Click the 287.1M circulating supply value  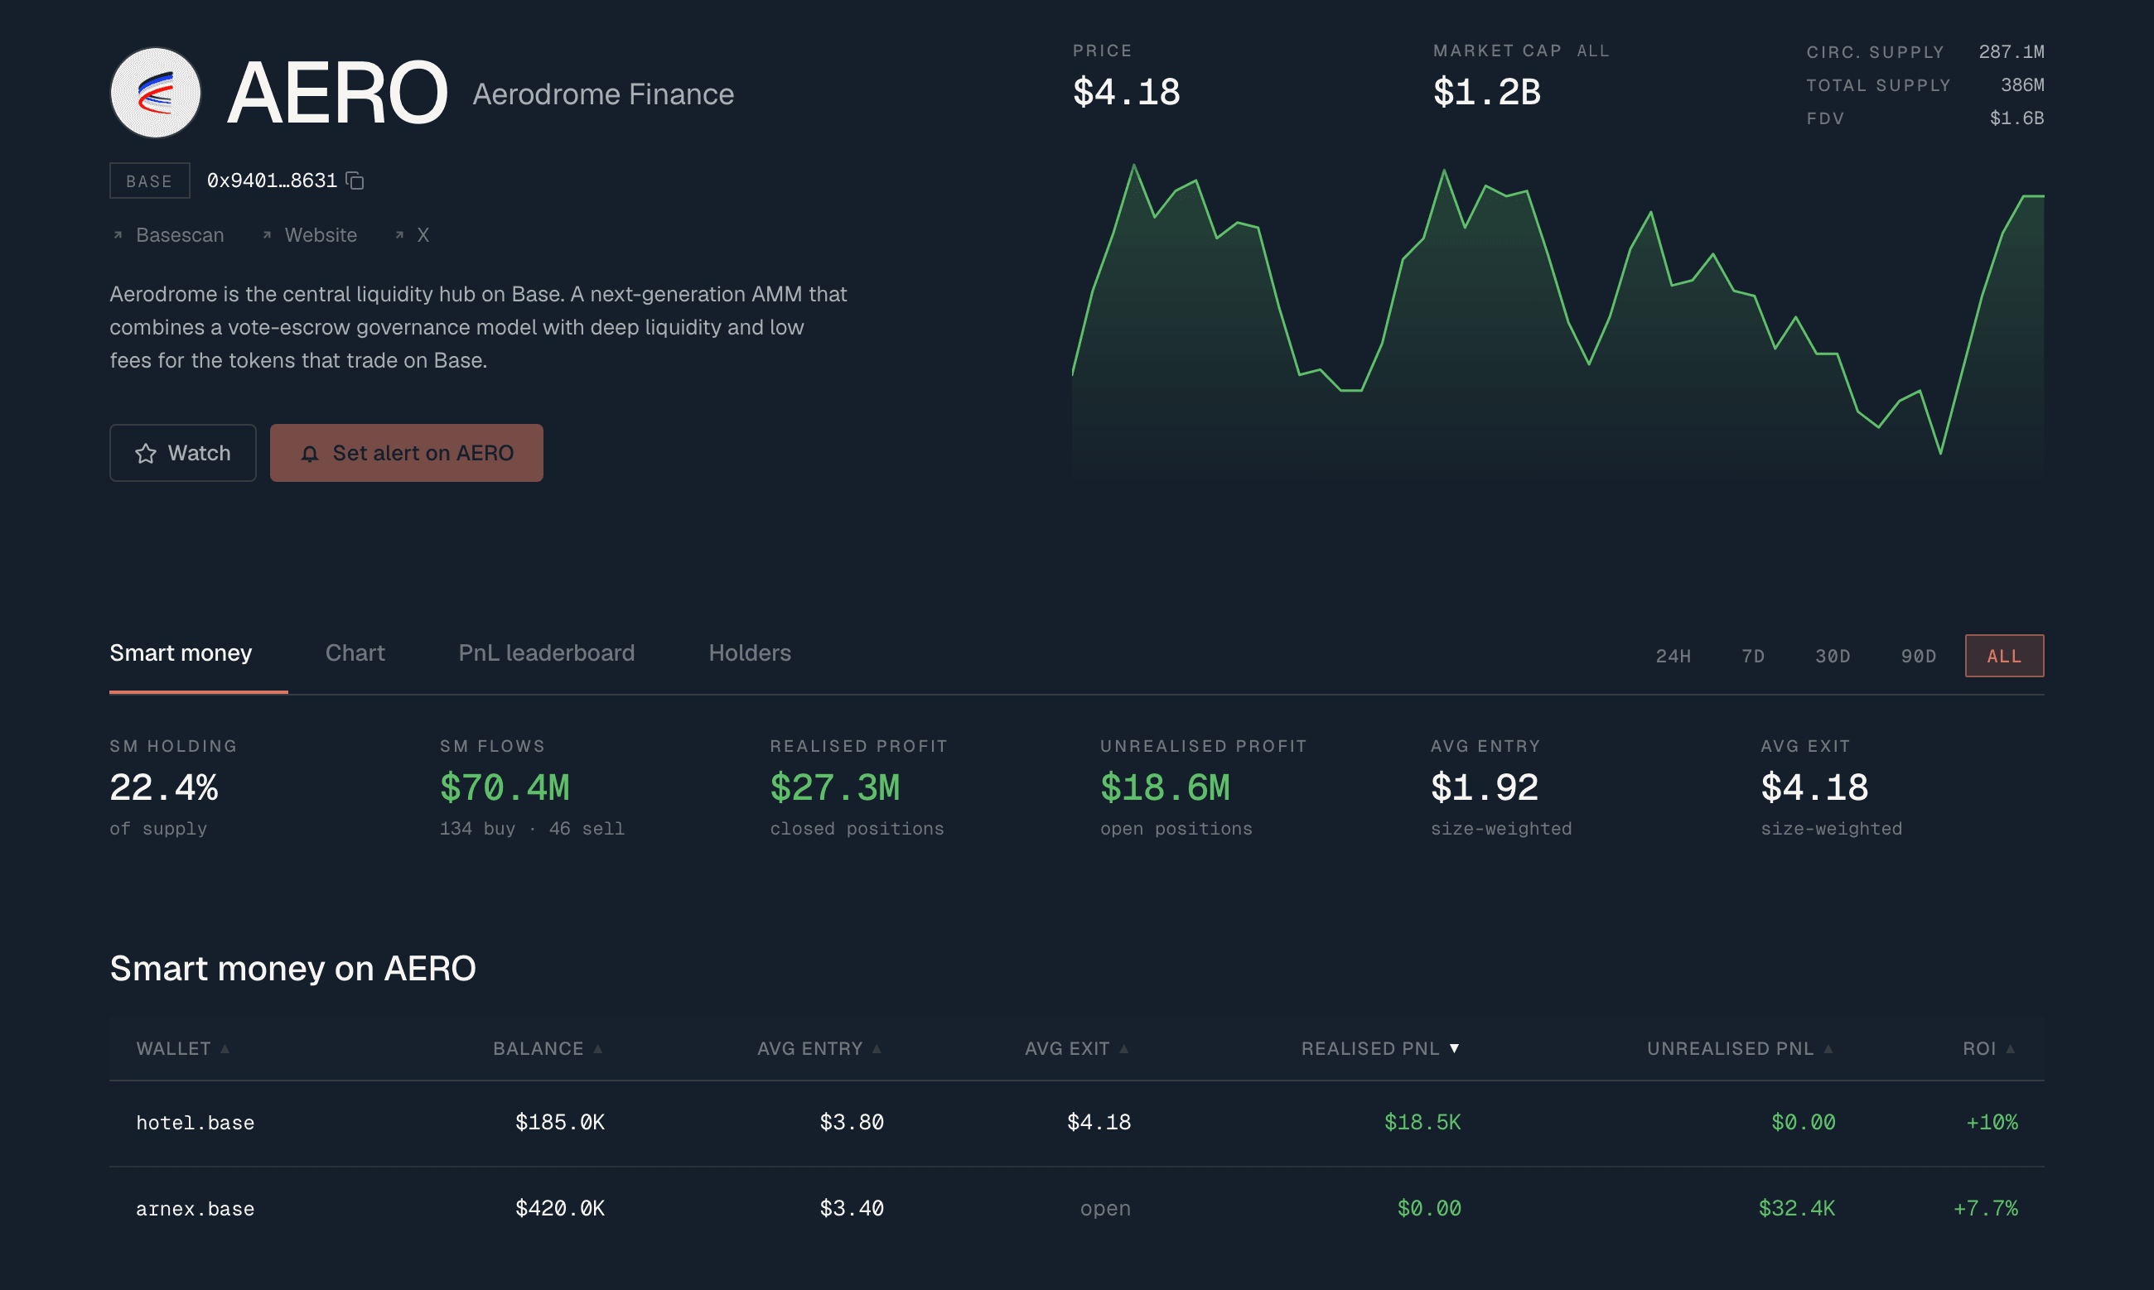click(2012, 51)
